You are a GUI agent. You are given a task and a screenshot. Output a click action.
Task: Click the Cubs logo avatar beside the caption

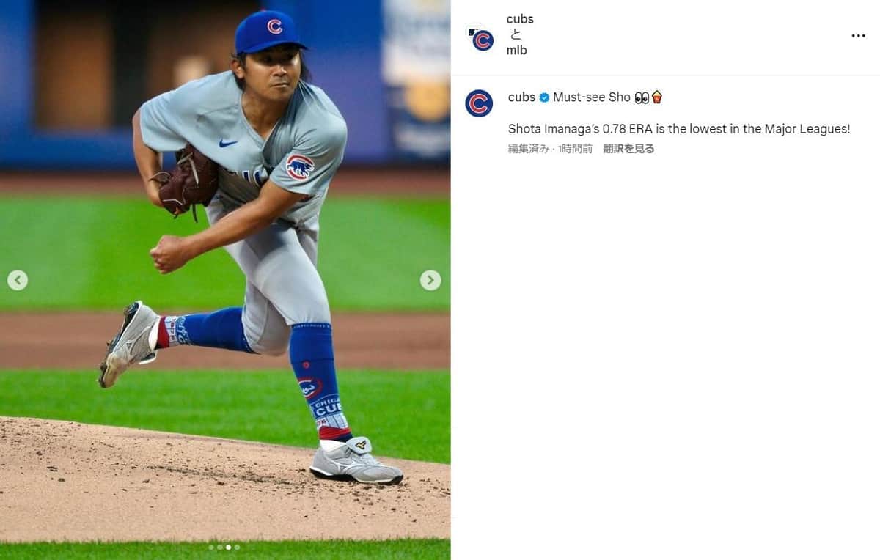[479, 103]
